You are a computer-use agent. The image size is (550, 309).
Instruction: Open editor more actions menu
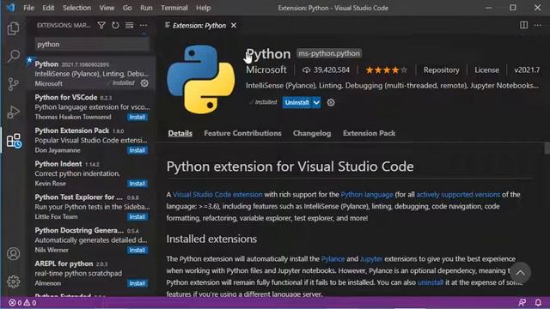538,25
